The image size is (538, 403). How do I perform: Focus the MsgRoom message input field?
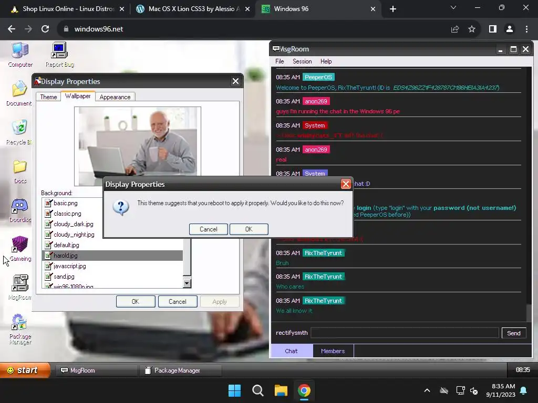click(x=405, y=333)
